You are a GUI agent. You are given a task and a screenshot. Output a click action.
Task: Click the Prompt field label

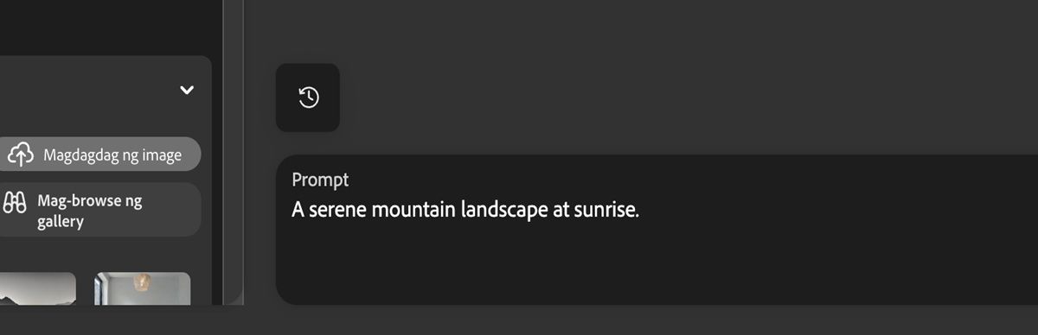point(320,180)
